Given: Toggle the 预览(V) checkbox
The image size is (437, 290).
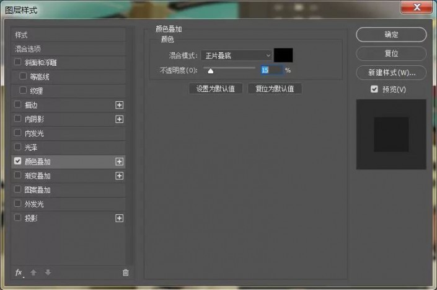Looking at the screenshot, I should coord(374,89).
